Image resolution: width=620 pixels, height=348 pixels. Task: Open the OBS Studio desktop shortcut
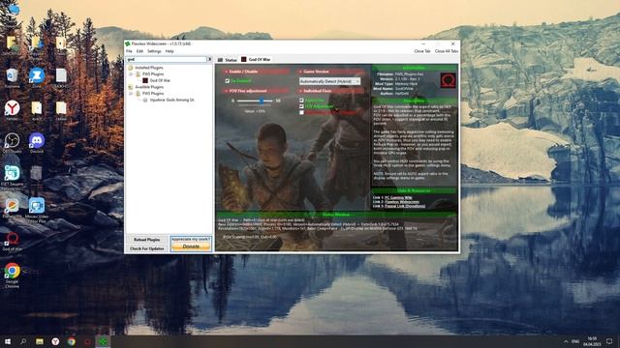13,141
